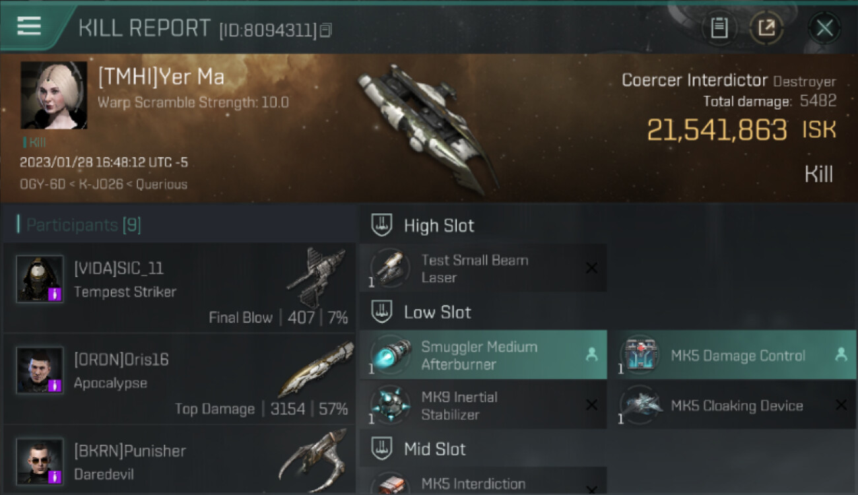Image resolution: width=858 pixels, height=495 pixels.
Task: Share the kill report externally
Action: (x=766, y=28)
